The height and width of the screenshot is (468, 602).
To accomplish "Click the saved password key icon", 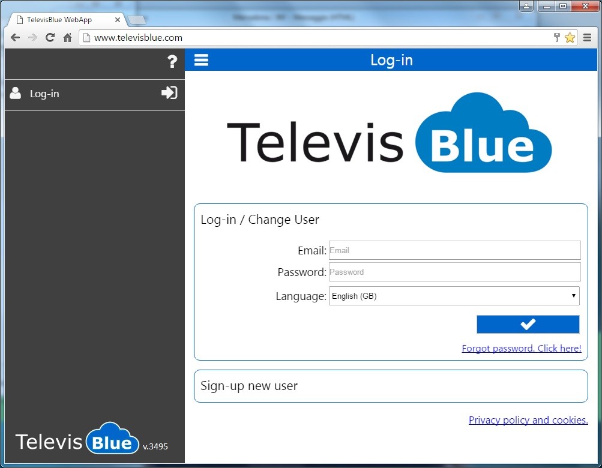I will tap(557, 37).
